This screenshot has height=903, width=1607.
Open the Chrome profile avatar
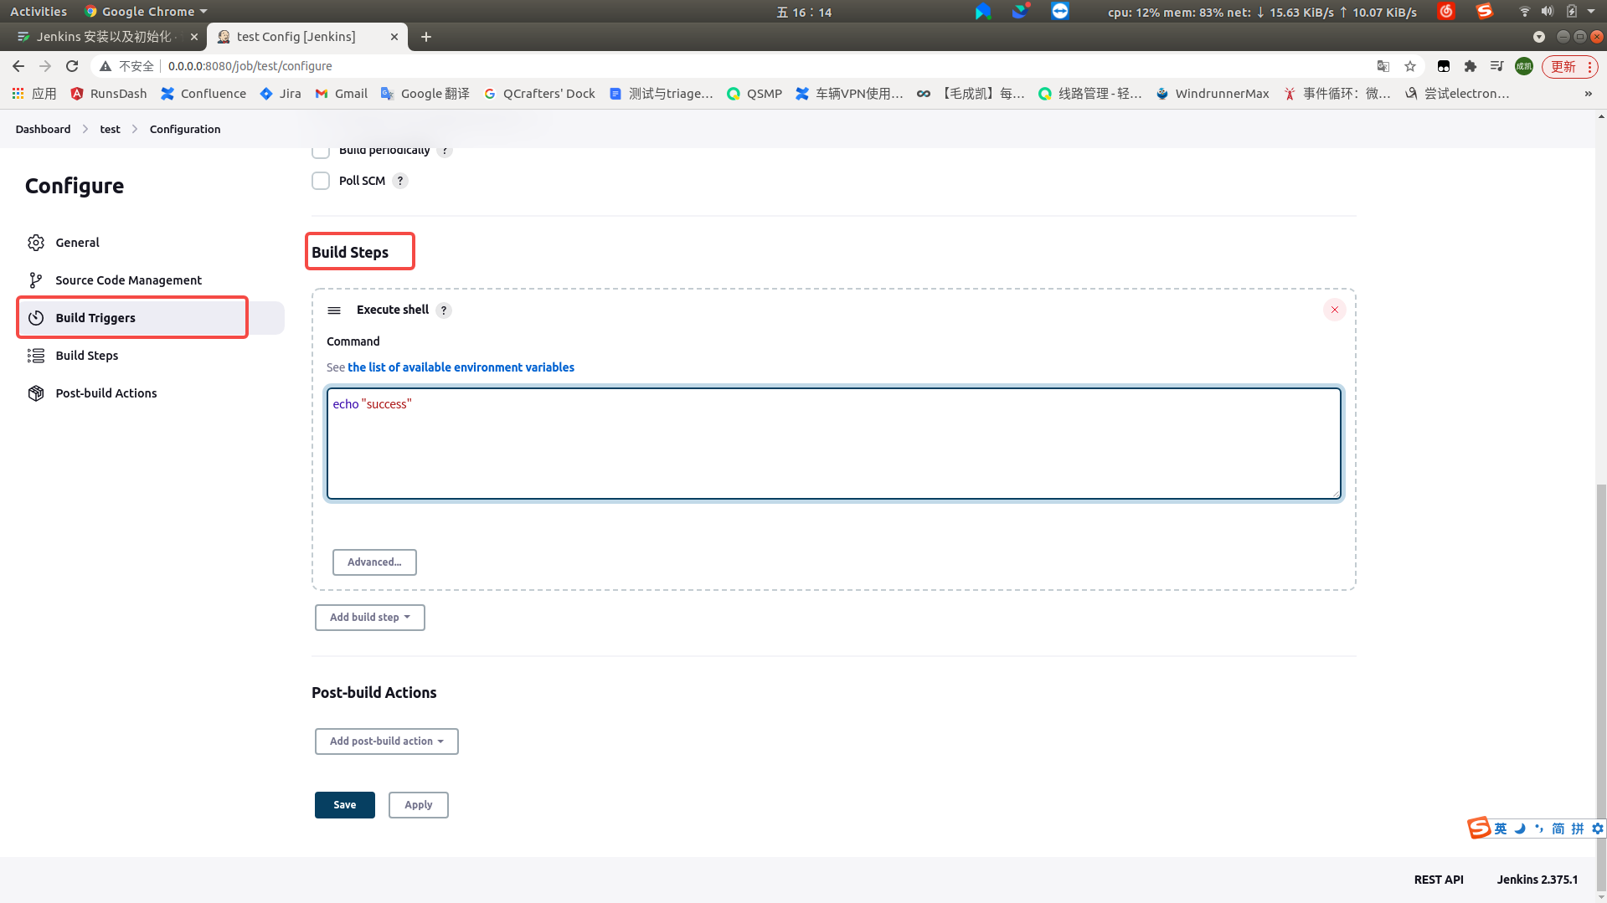coord(1524,66)
